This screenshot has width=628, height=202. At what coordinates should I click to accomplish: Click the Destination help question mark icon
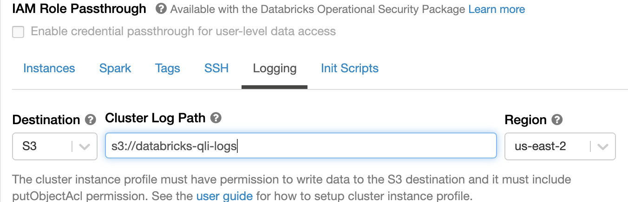point(91,120)
